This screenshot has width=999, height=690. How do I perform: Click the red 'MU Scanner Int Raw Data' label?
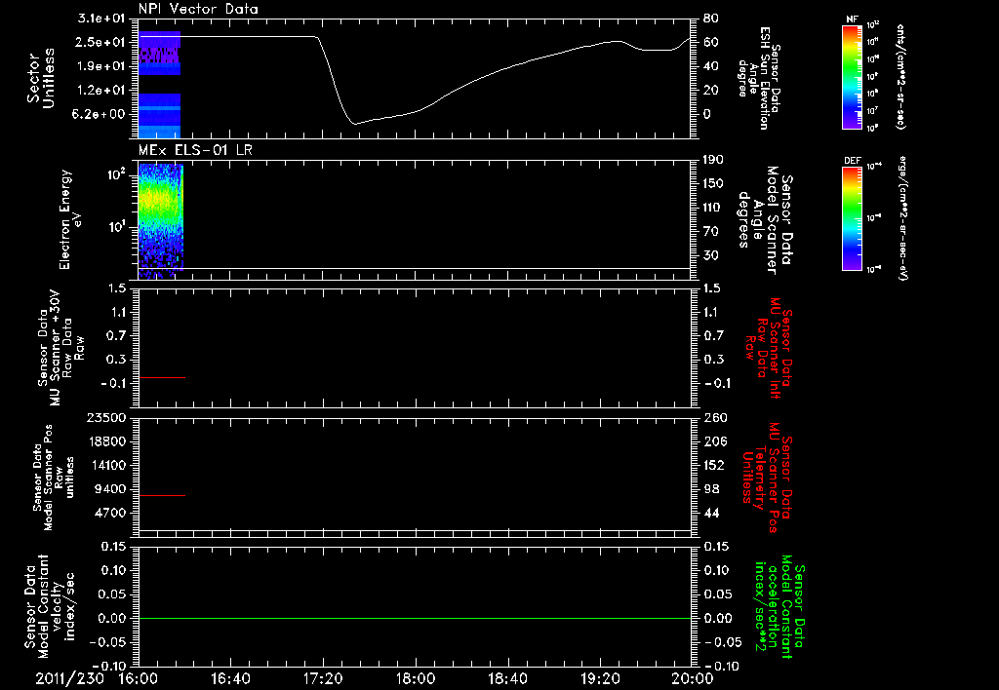point(769,349)
